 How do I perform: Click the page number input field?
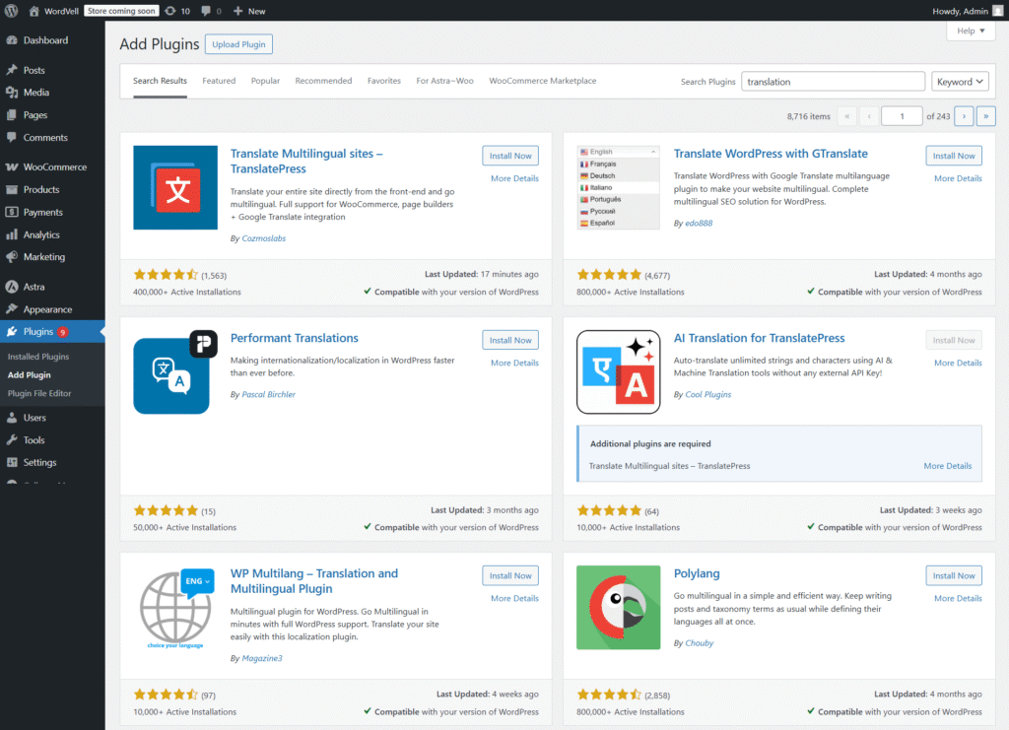pos(901,115)
